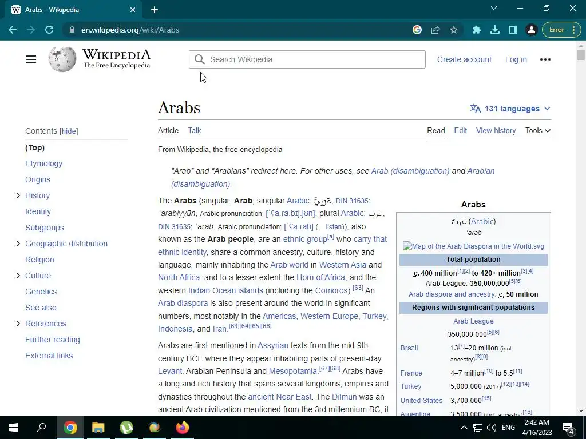Image resolution: width=586 pixels, height=439 pixels.
Task: Select the Read tab
Action: tap(435, 131)
